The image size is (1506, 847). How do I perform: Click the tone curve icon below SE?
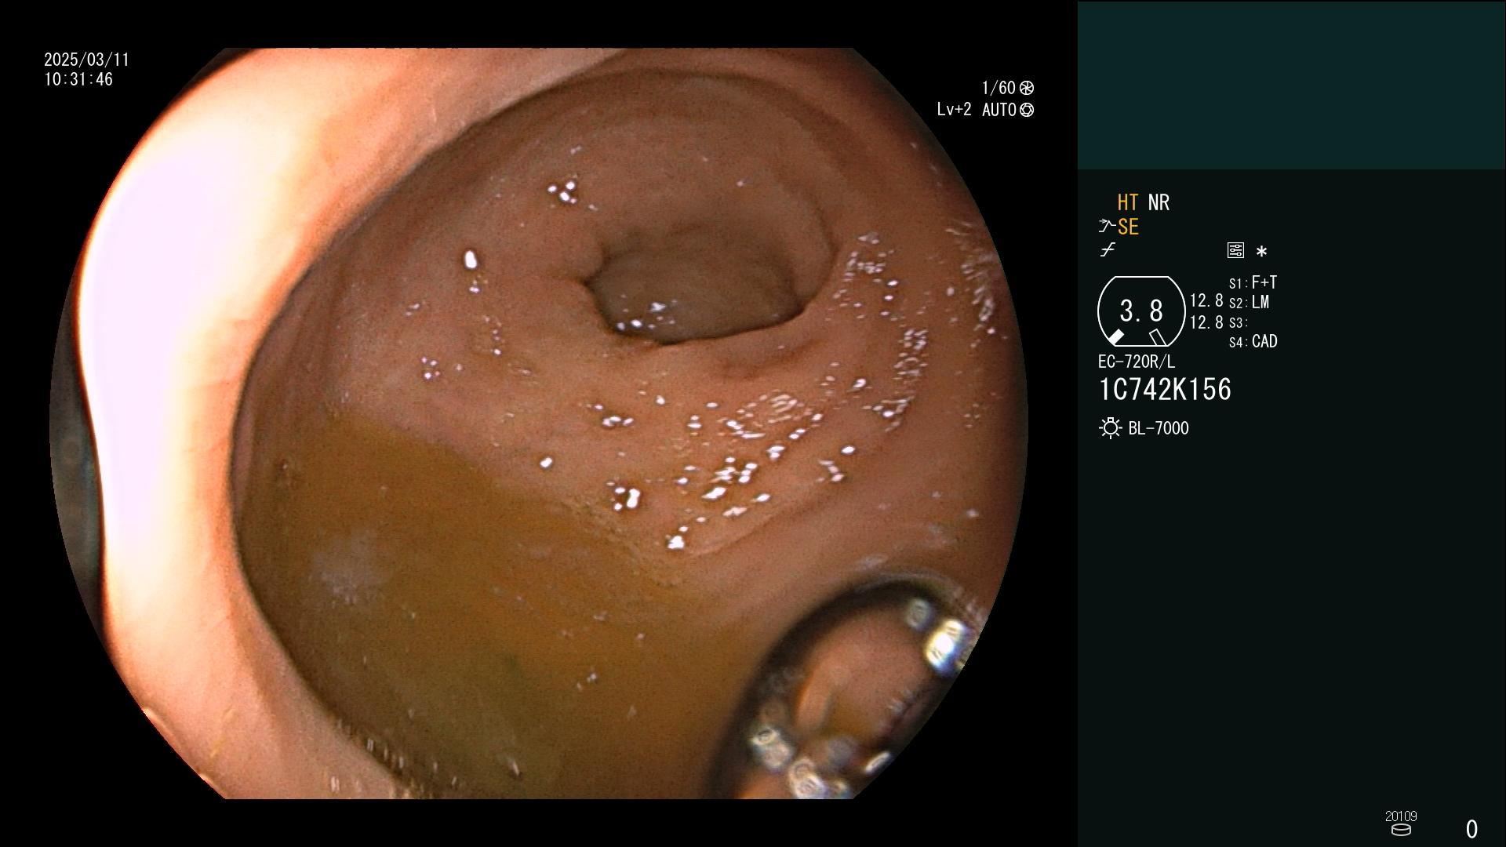tap(1108, 250)
